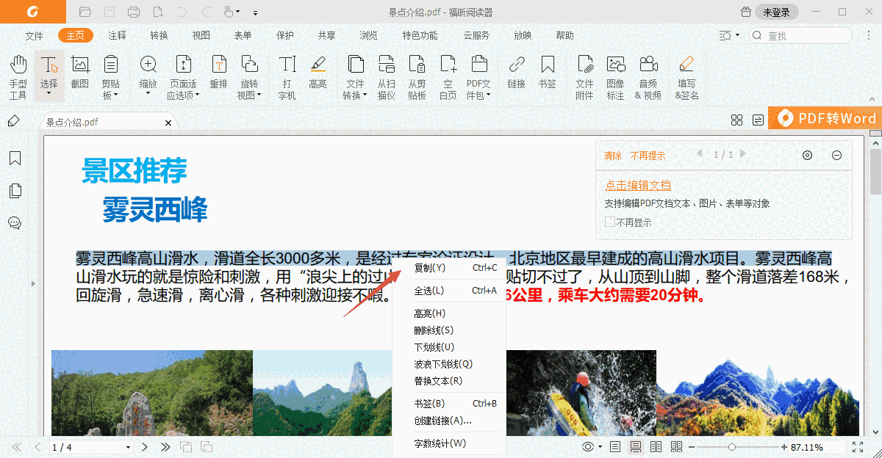
Task: Click the 点击编辑文档 link
Action: (637, 185)
